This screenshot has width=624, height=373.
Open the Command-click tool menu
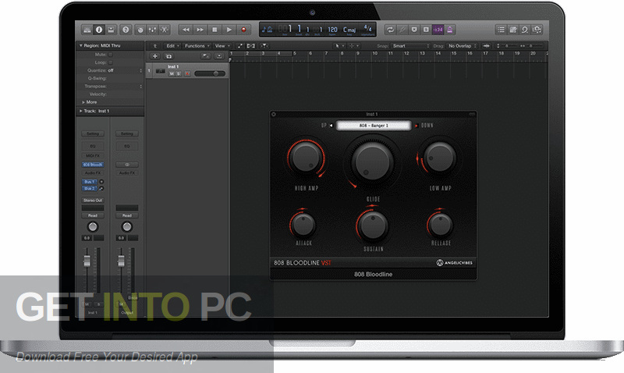353,46
